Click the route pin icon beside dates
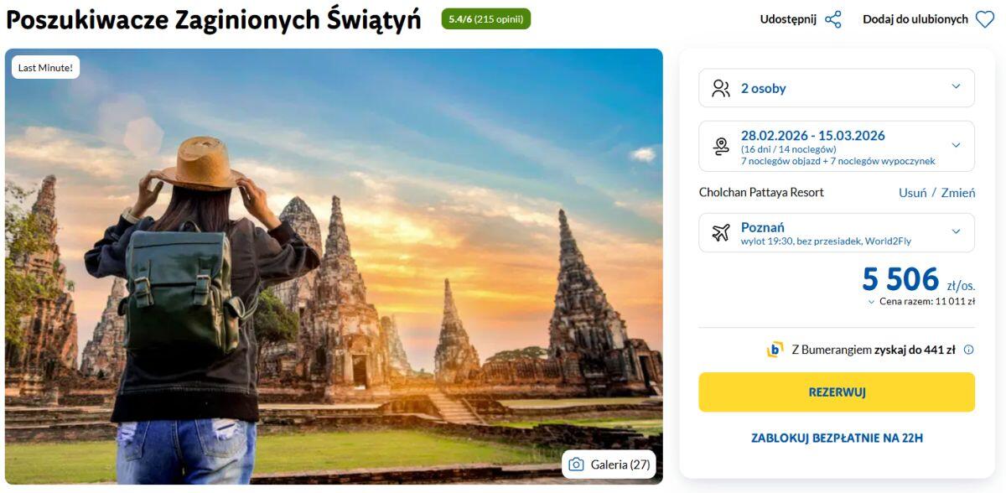This screenshot has width=1006, height=493. point(721,146)
